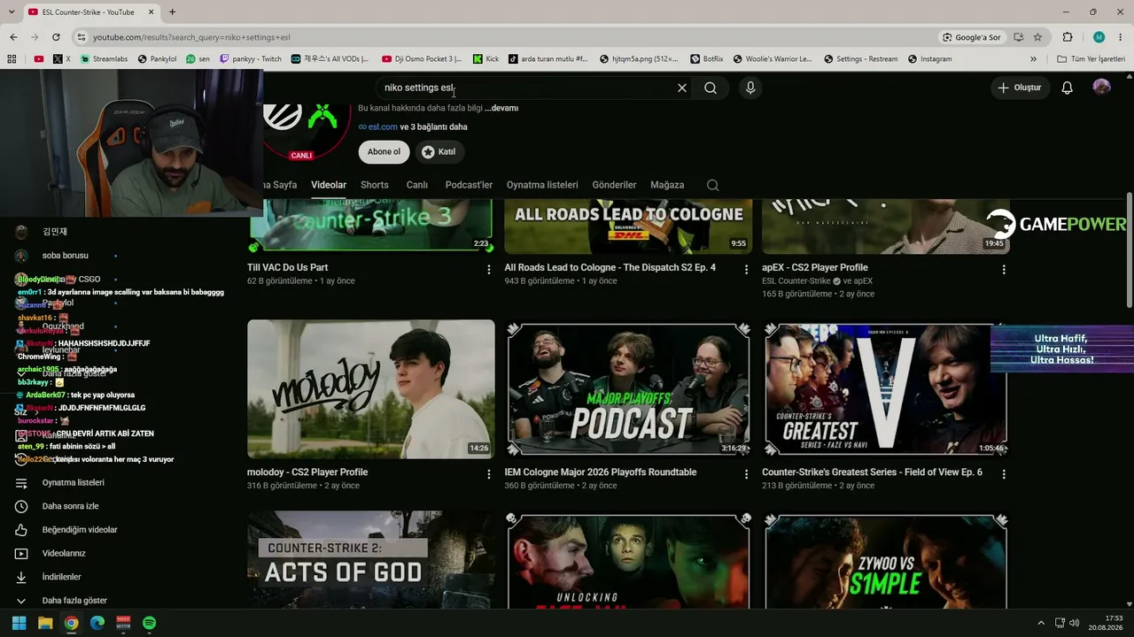Image resolution: width=1134 pixels, height=637 pixels.
Task: Open the Gönderiler tab
Action: pos(615,185)
